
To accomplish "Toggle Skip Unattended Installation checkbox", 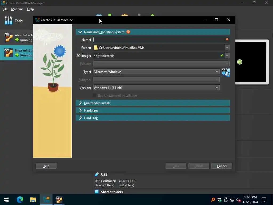I will 95,95.
